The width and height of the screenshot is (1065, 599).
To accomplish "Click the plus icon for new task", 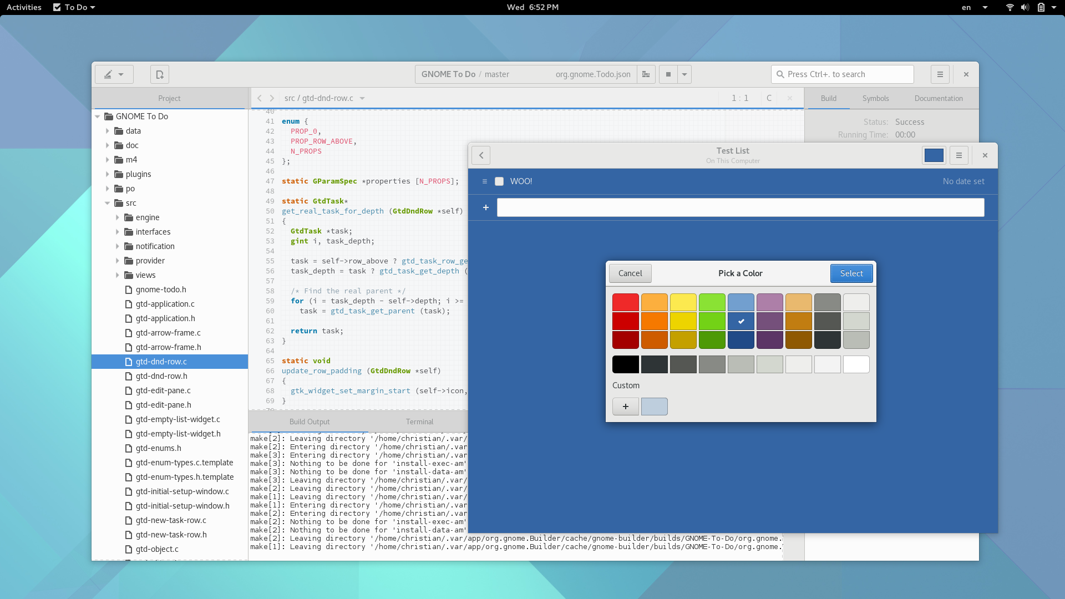I will coord(486,207).
